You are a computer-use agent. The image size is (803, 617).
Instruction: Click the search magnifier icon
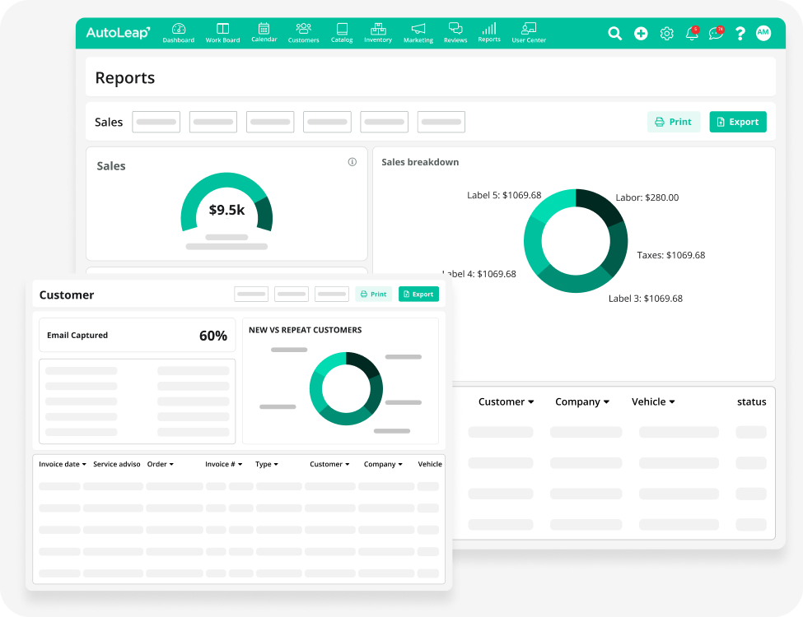click(x=614, y=33)
